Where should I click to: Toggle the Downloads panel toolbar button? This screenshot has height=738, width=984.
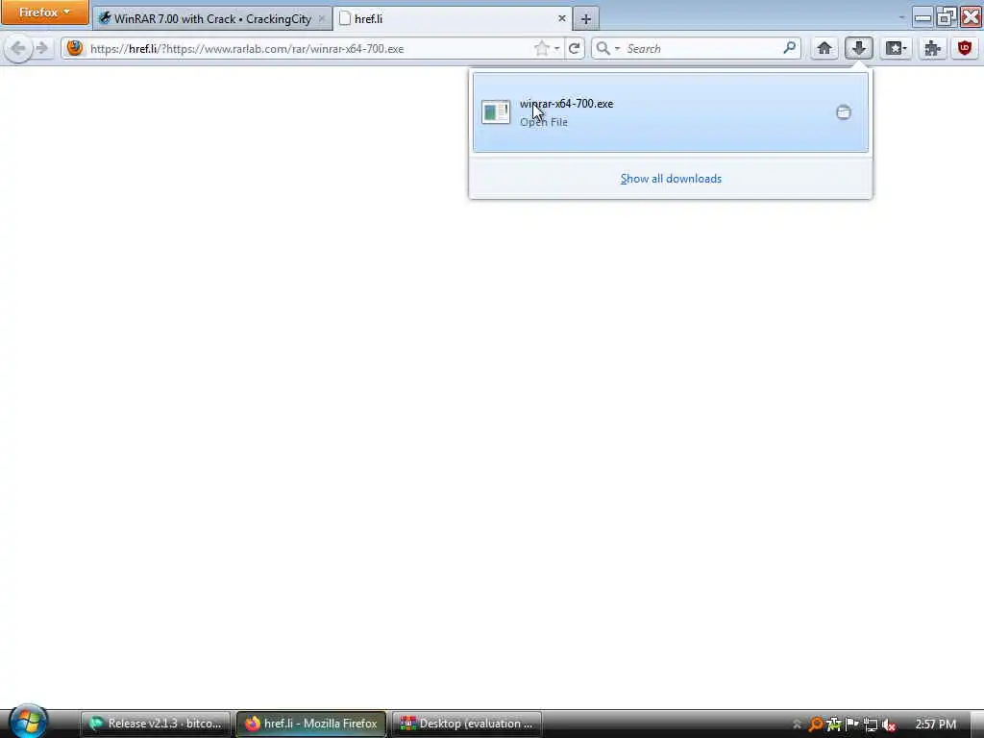tap(858, 48)
